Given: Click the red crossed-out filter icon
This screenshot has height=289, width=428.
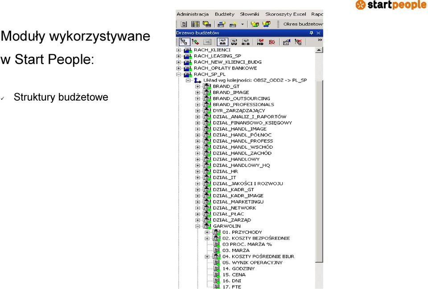Looking at the screenshot, I should point(272,42).
